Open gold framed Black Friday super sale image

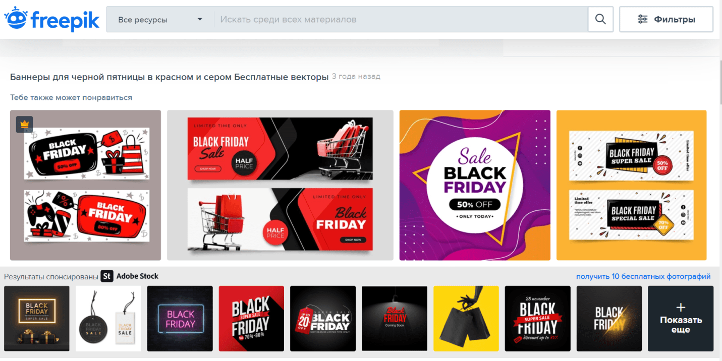coord(37,319)
